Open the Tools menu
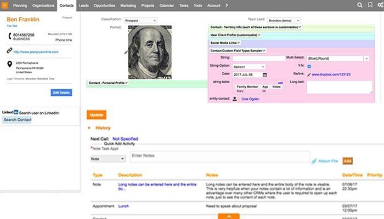 tap(197, 5)
